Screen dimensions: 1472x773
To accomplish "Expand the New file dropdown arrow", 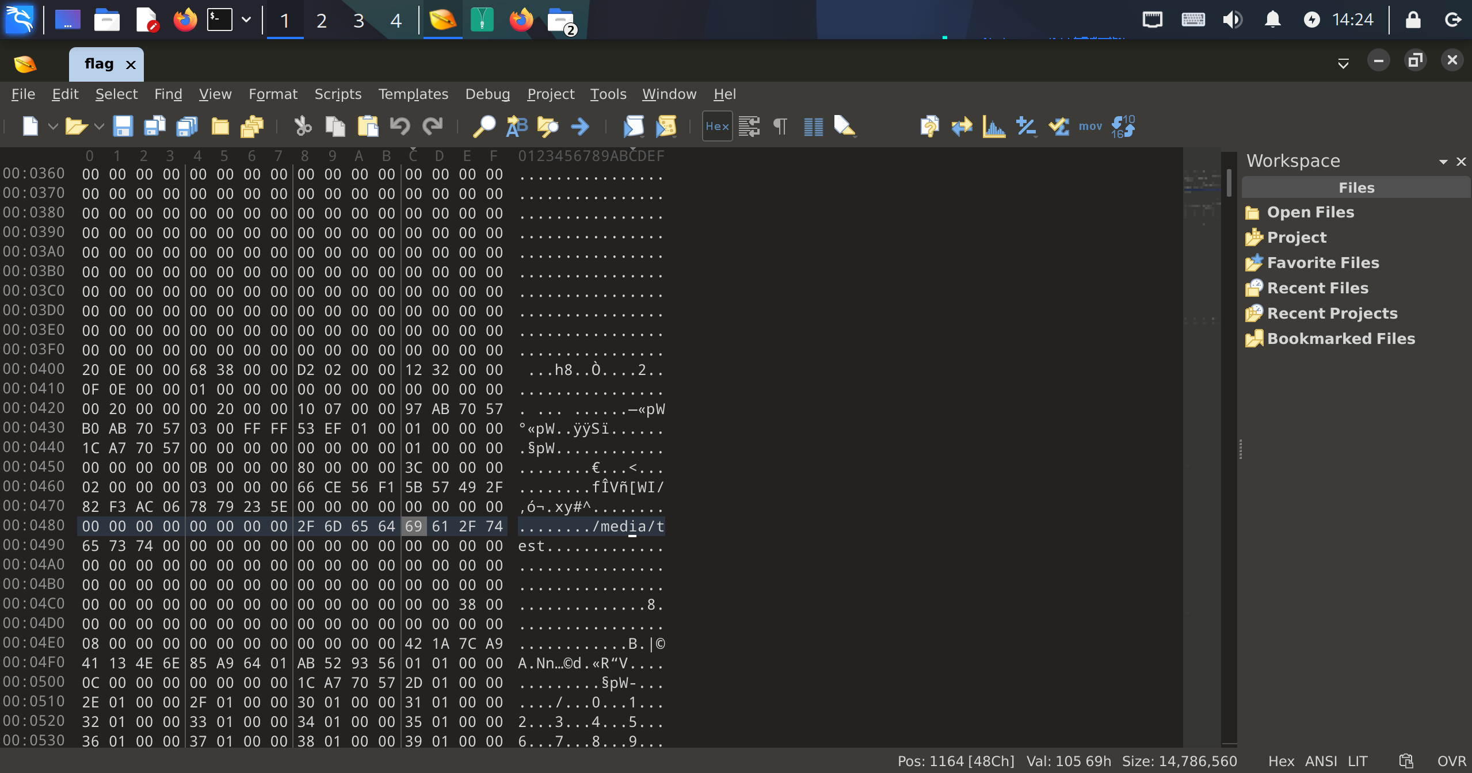I will pyautogui.click(x=53, y=126).
